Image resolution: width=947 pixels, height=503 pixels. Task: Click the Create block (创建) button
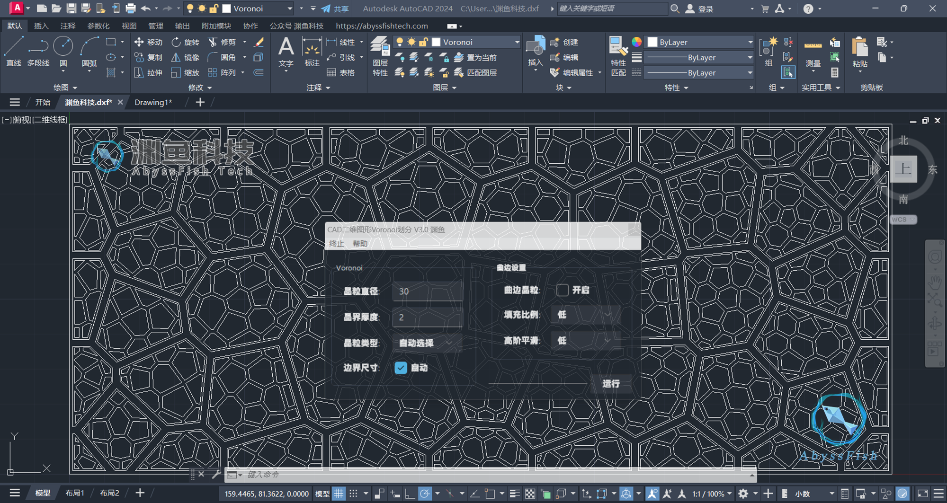pyautogui.click(x=564, y=42)
